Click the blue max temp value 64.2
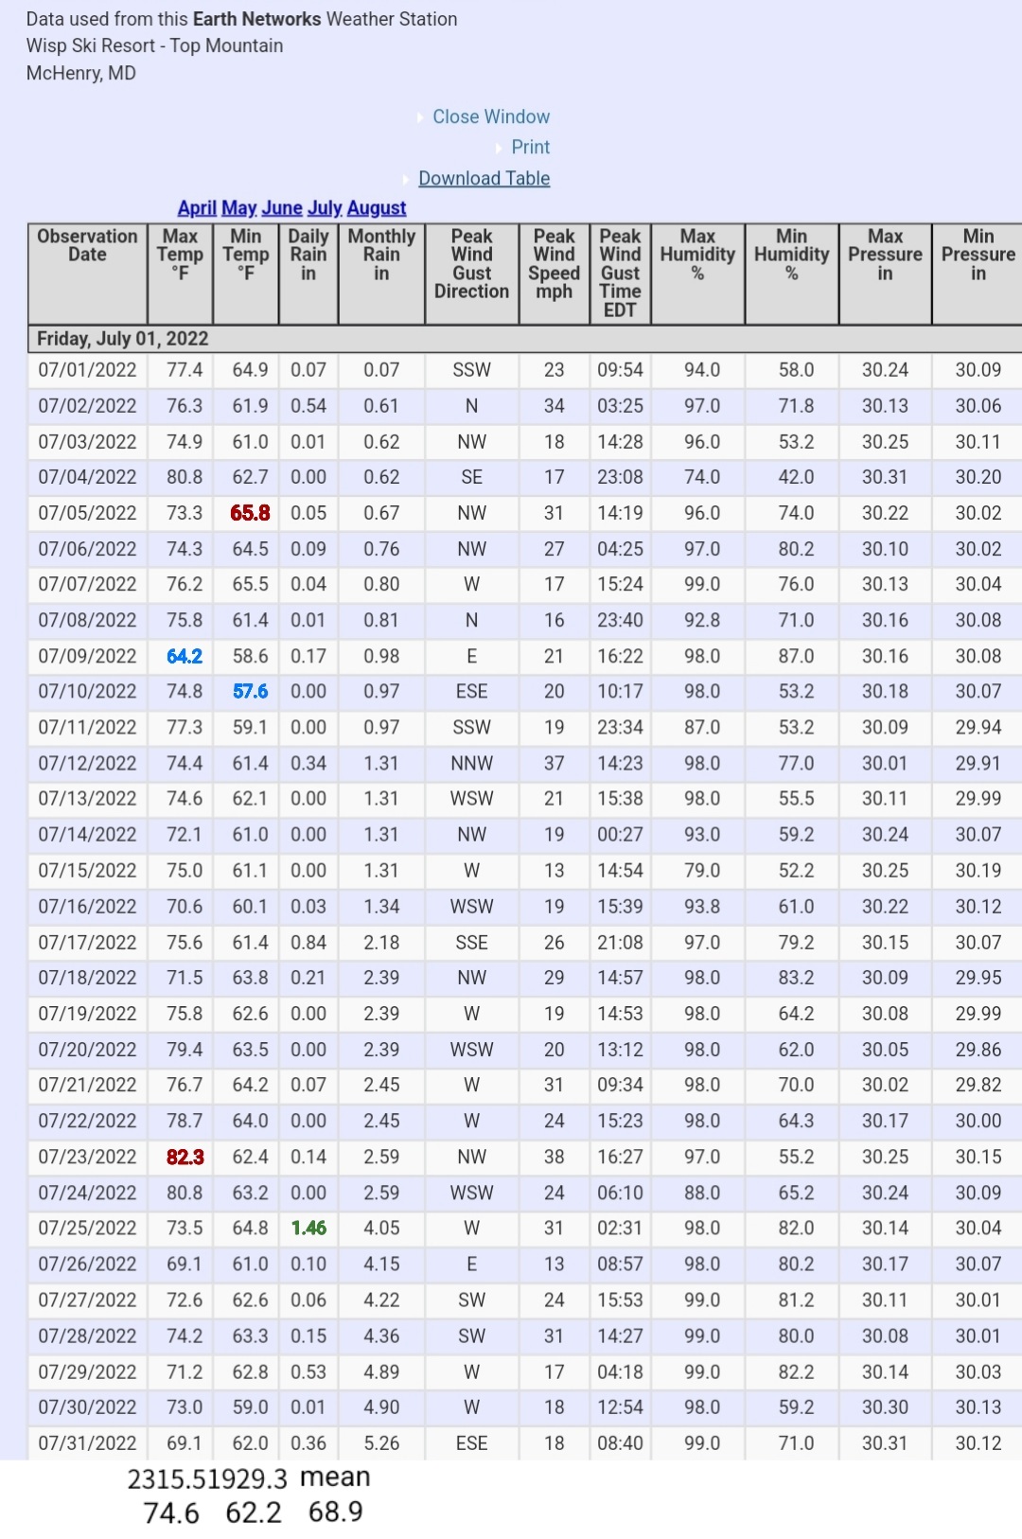This screenshot has height=1539, width=1022. (x=185, y=656)
